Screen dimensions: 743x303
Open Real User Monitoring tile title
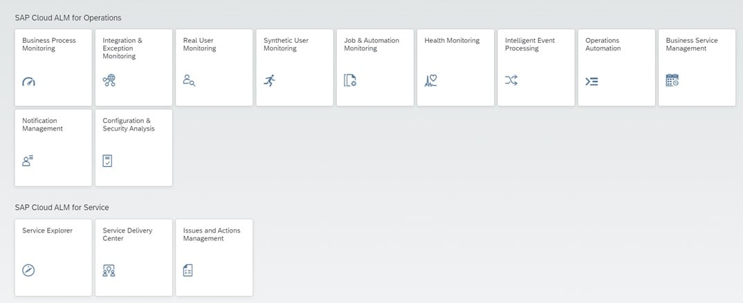tap(199, 44)
